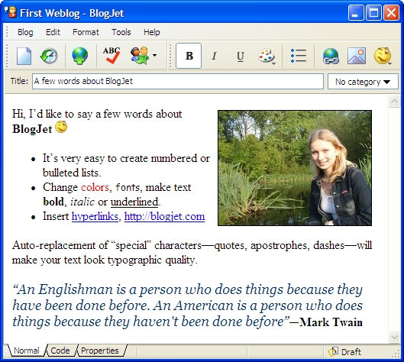Screen dimensions: 404x362
Task: Insert an image with picture icon
Action: (357, 56)
